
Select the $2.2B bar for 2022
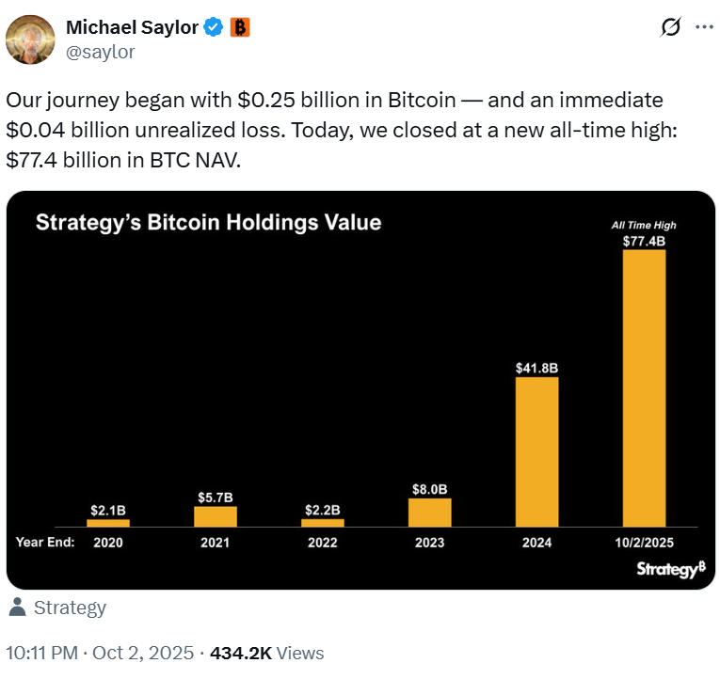click(323, 522)
